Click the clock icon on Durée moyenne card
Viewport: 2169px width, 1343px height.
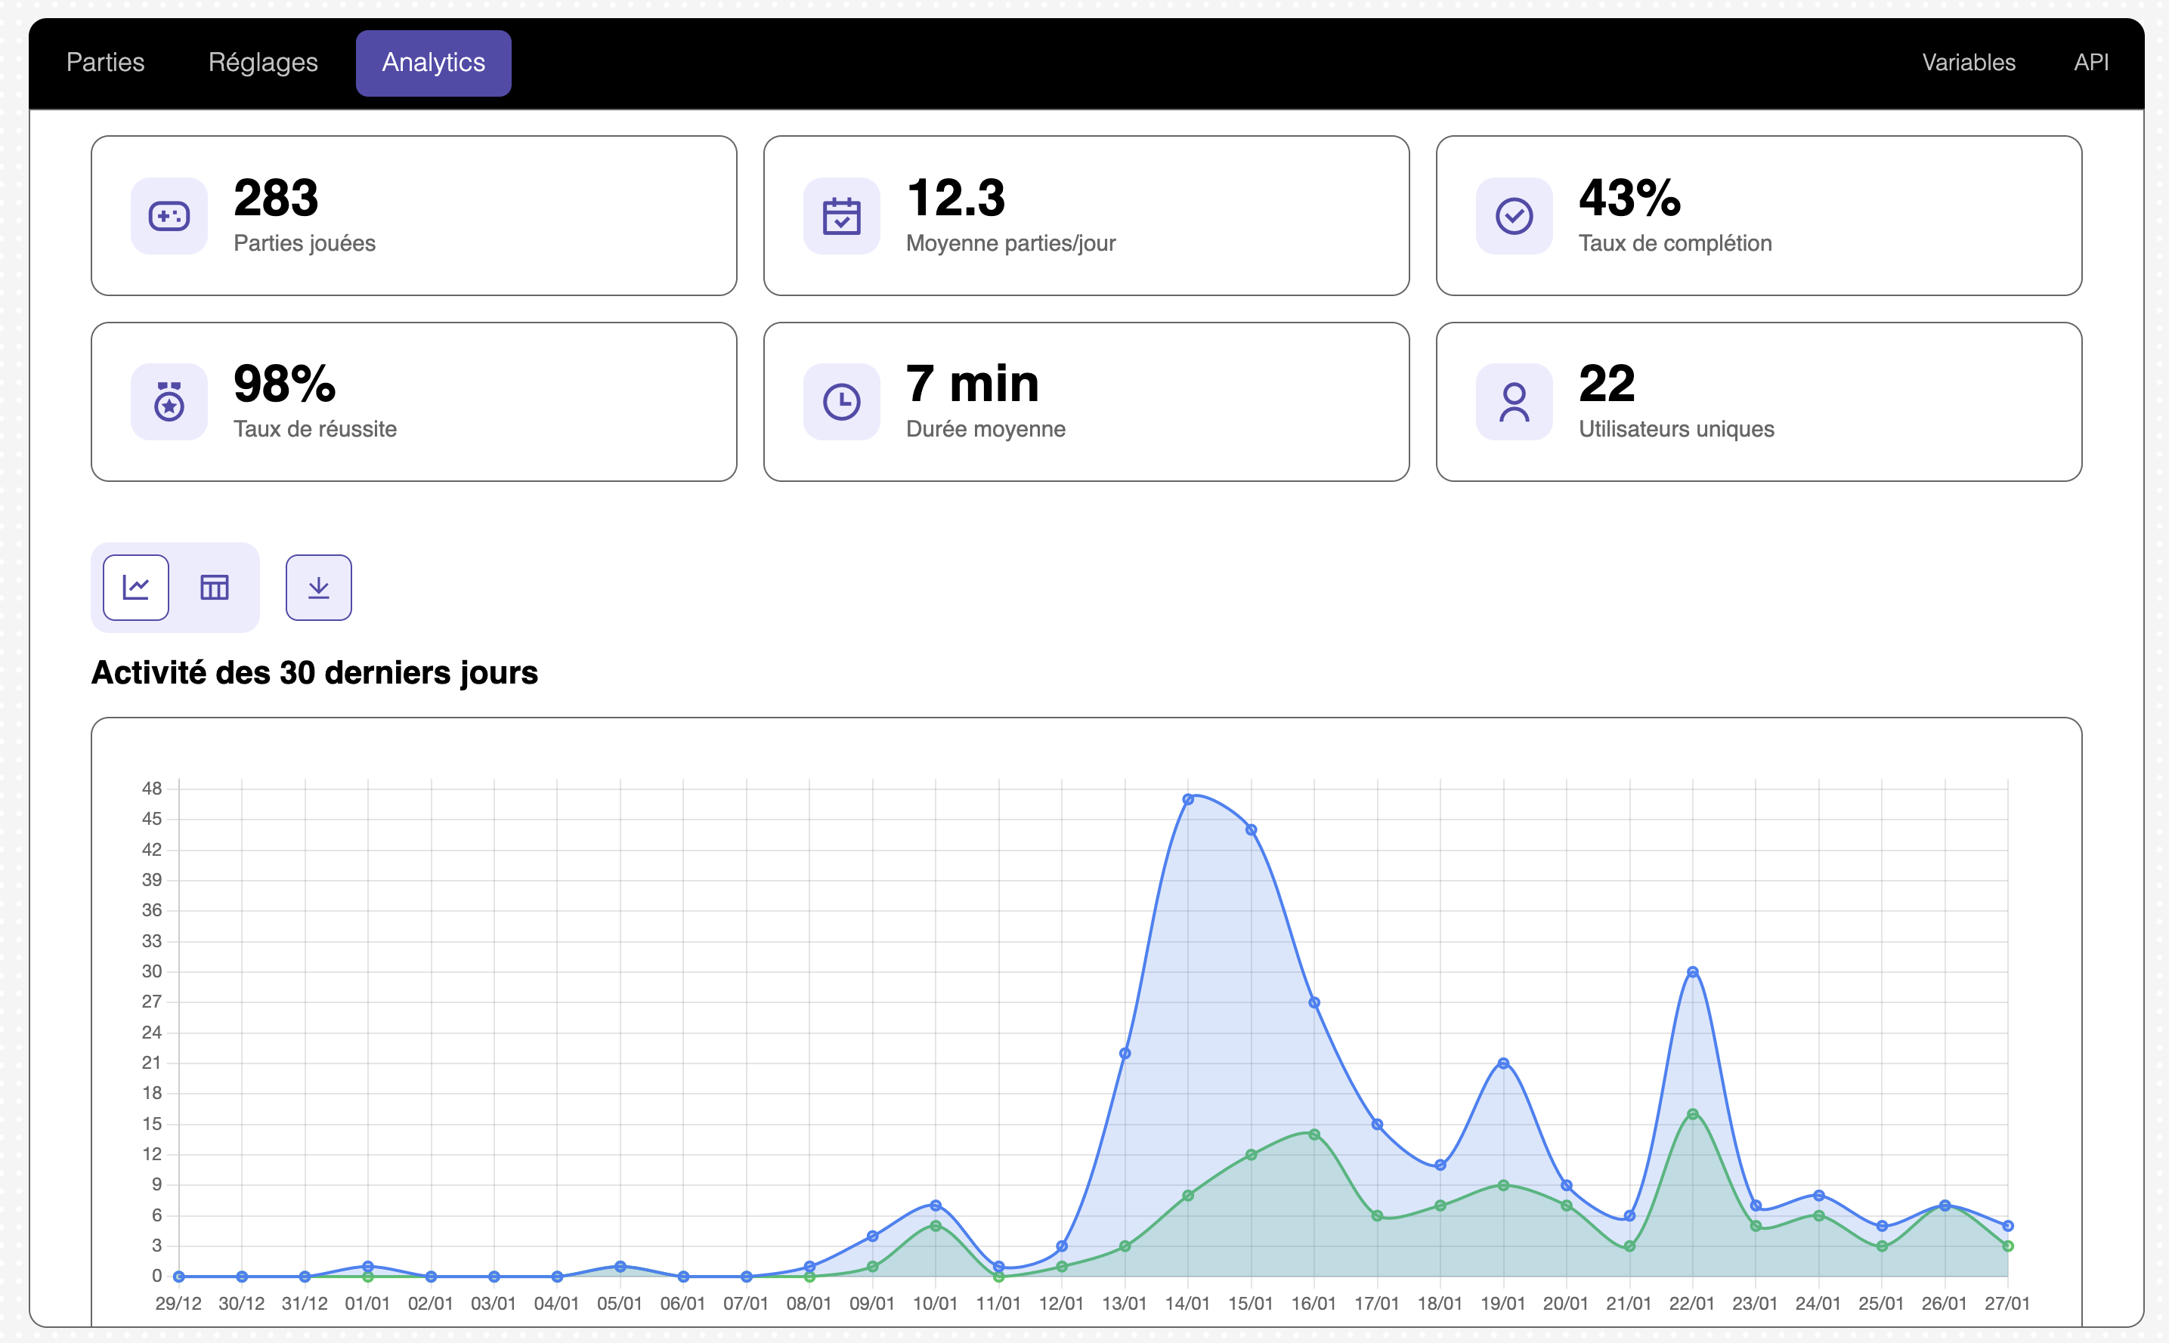click(840, 402)
